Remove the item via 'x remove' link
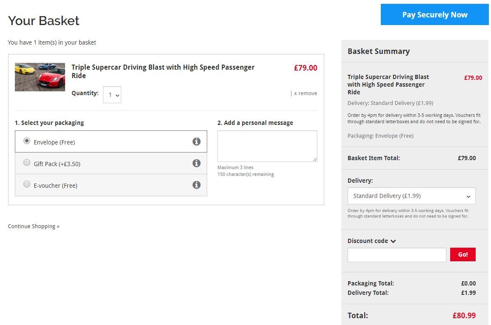 pyautogui.click(x=305, y=93)
